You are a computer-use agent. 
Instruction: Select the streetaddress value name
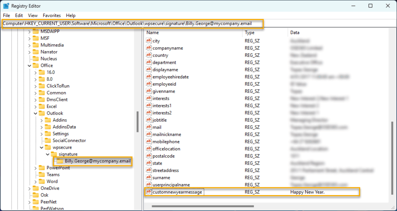pos(166,170)
